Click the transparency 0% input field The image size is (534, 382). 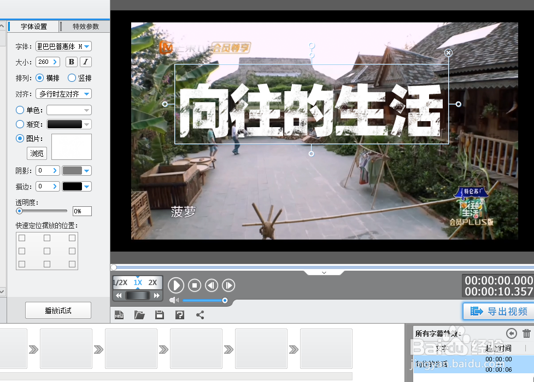82,211
